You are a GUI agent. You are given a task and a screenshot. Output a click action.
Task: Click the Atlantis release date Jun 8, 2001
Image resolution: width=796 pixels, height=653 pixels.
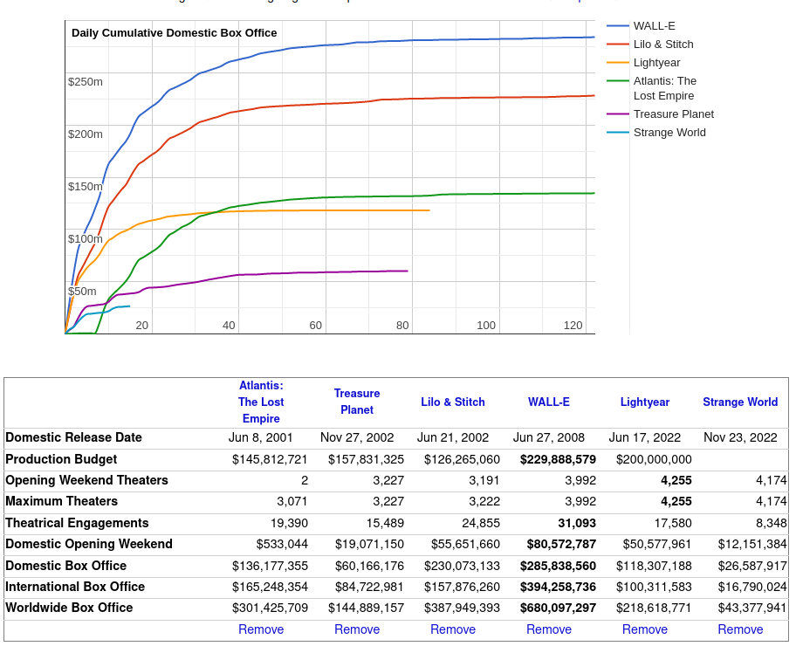point(260,437)
